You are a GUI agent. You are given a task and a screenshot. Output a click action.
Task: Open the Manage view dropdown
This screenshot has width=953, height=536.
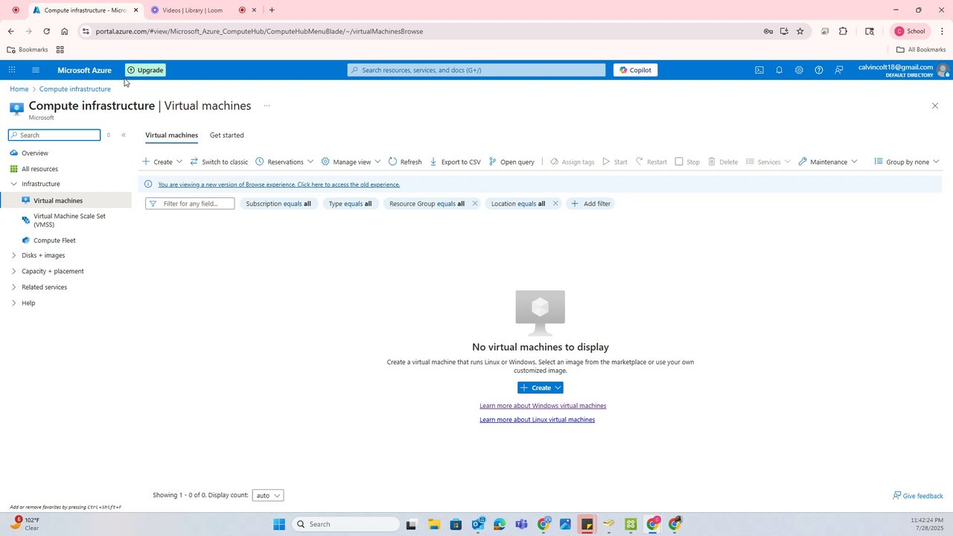point(351,162)
